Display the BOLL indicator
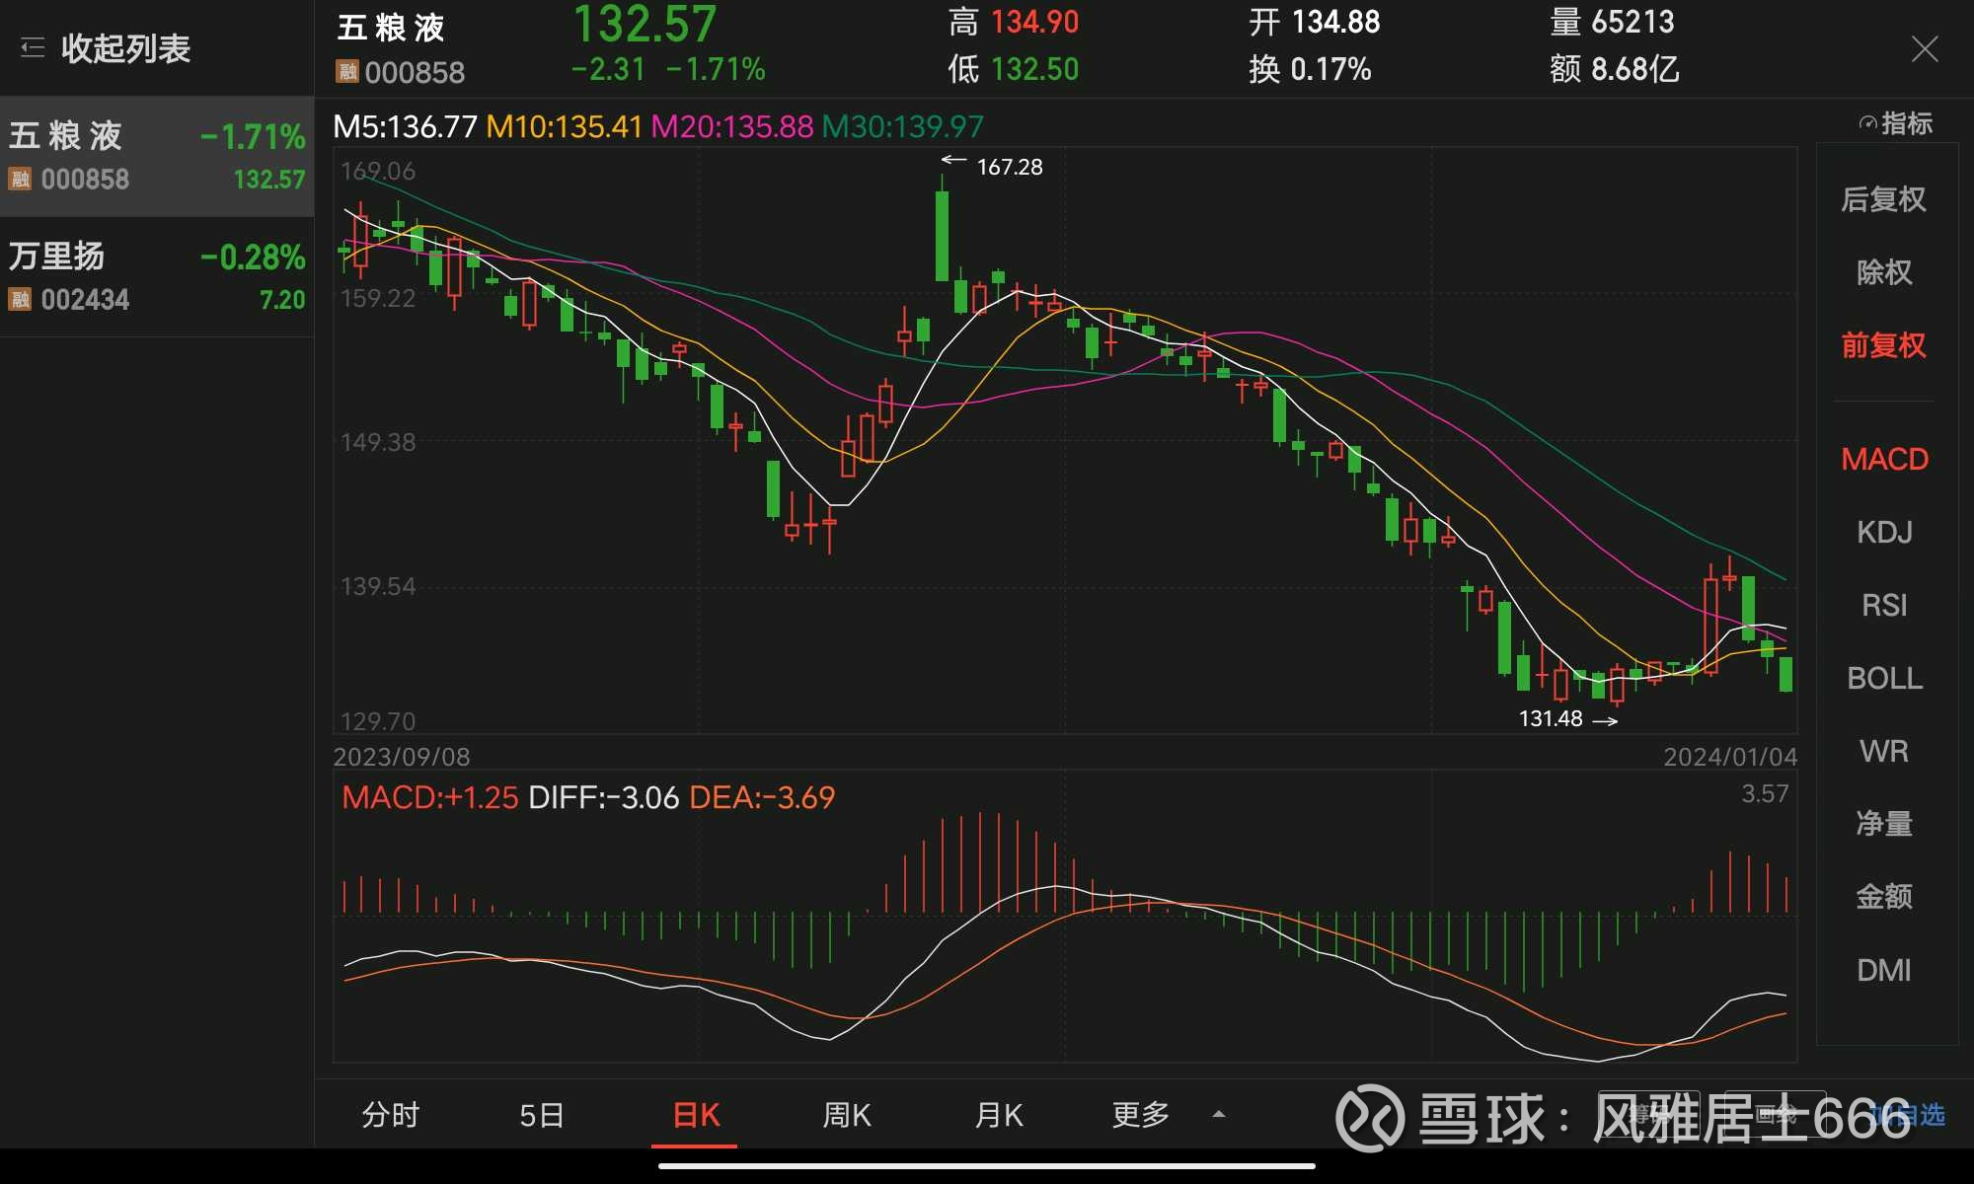The height and width of the screenshot is (1184, 1974). [1884, 678]
